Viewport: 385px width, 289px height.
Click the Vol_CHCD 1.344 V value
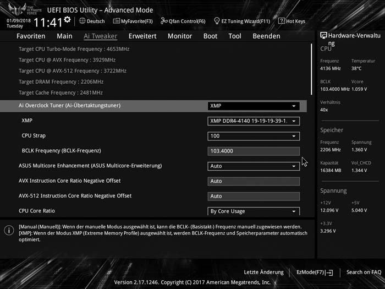(x=359, y=171)
